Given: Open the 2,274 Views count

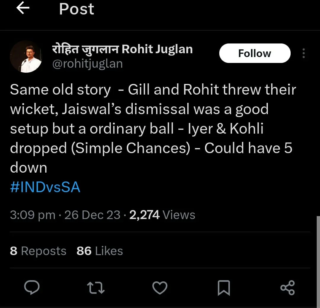Looking at the screenshot, I should click(x=162, y=215).
